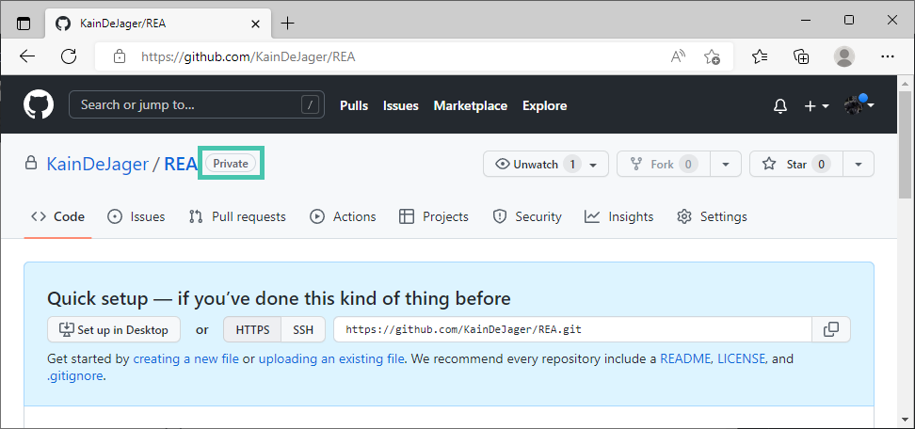Click the Star count 0 badge

pos(821,165)
